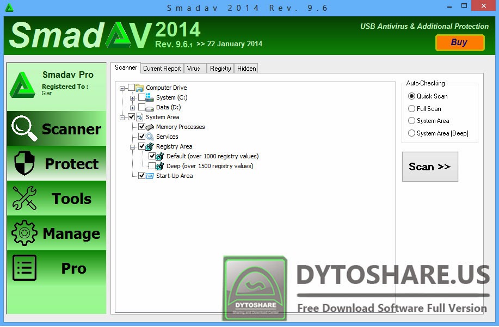
Task: Open the Virus tab
Action: click(x=195, y=69)
